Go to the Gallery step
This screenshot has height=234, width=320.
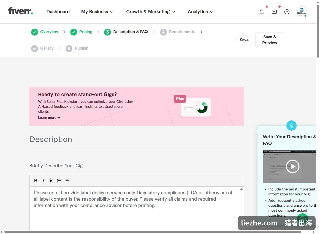[x=47, y=48]
